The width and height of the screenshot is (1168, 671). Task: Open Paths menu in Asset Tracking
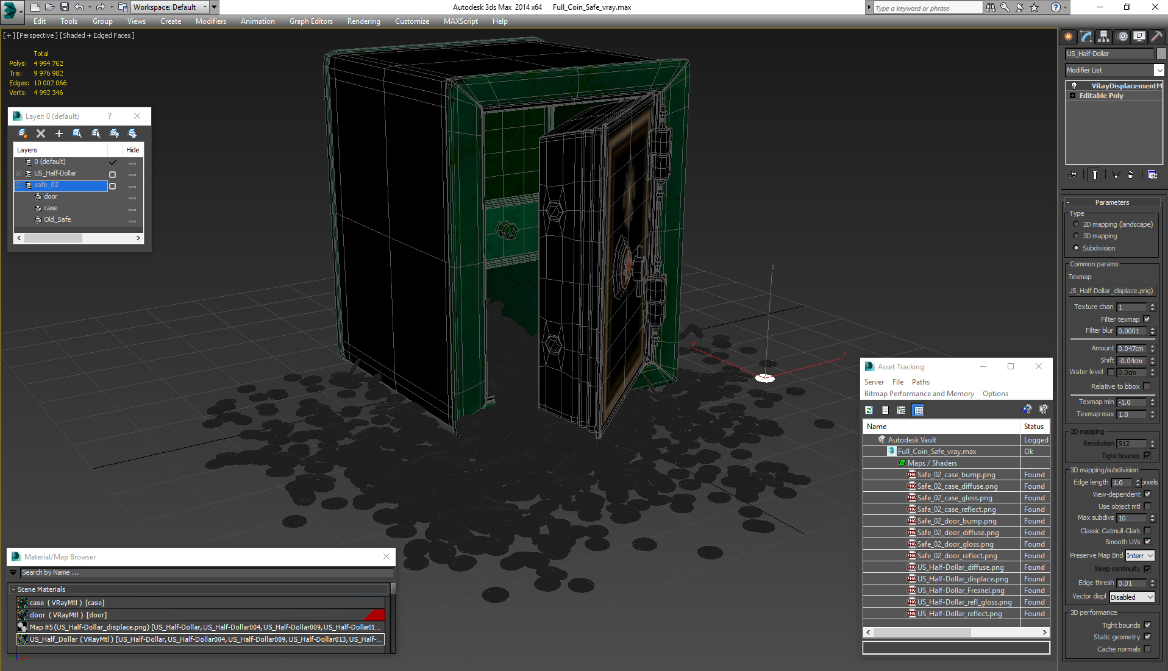pyautogui.click(x=921, y=382)
